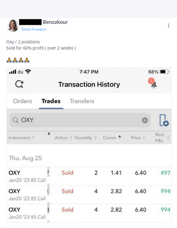177x228 pixels.
Task: Sort trades by Action column
Action: tap(64, 138)
